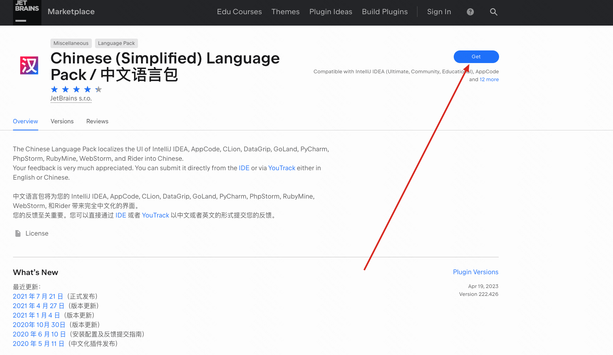613x355 pixels.
Task: Click the 'What's New' heading
Action: click(35, 272)
